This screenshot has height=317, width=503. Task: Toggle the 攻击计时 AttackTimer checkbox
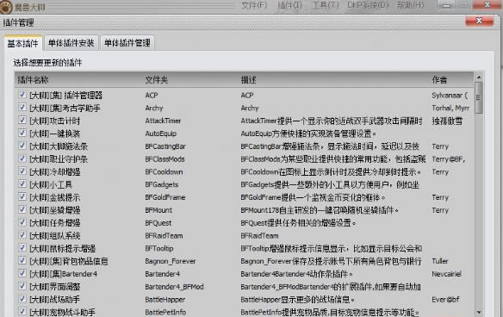click(x=22, y=120)
